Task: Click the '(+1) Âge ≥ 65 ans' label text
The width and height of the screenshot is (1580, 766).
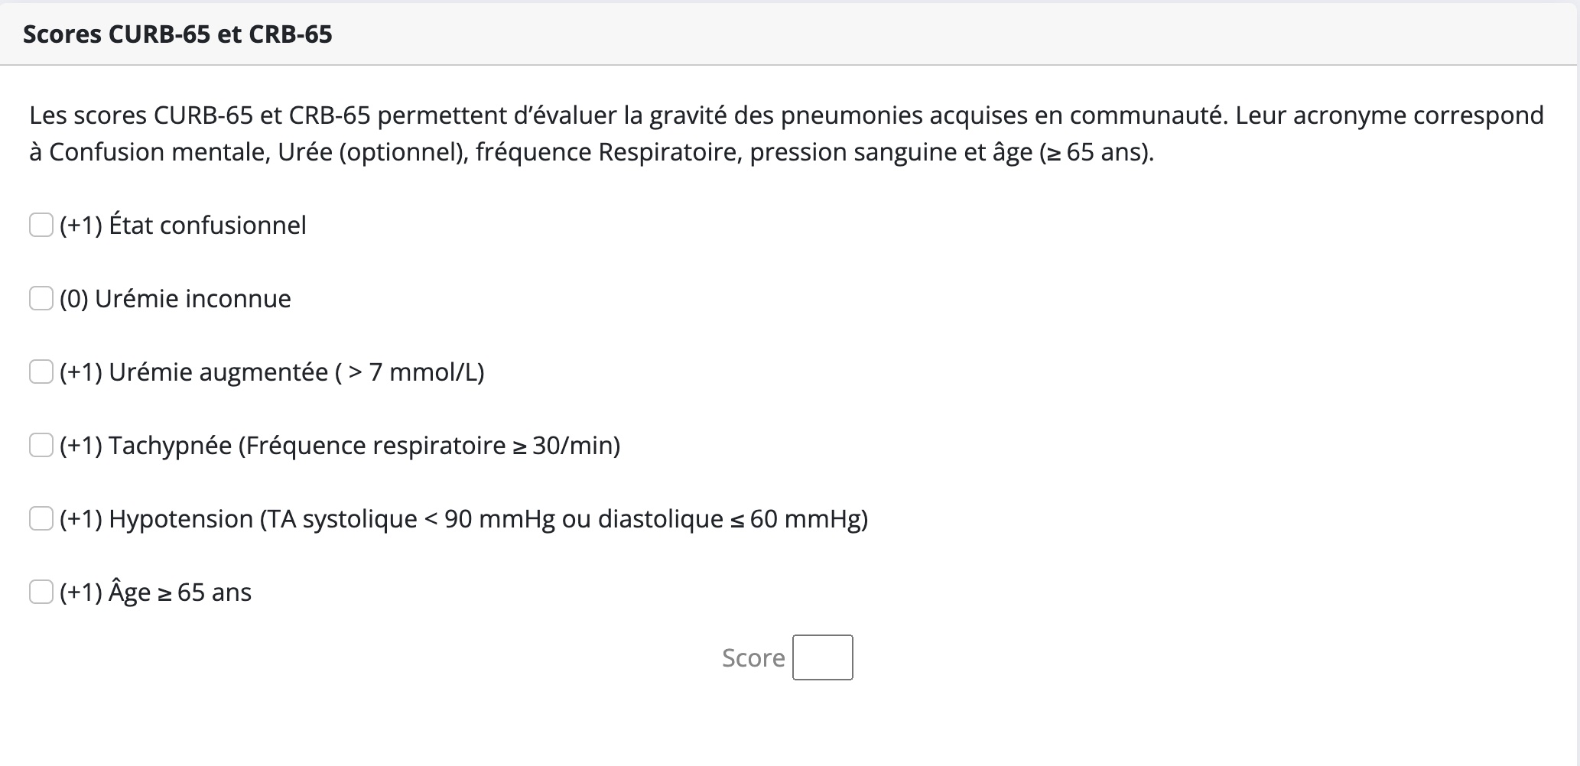Action: point(155,593)
